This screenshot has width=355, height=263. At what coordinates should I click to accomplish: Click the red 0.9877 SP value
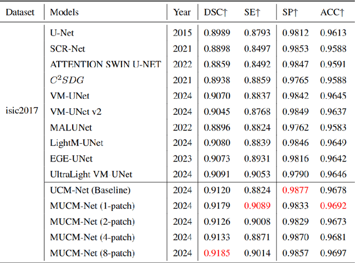click(295, 190)
